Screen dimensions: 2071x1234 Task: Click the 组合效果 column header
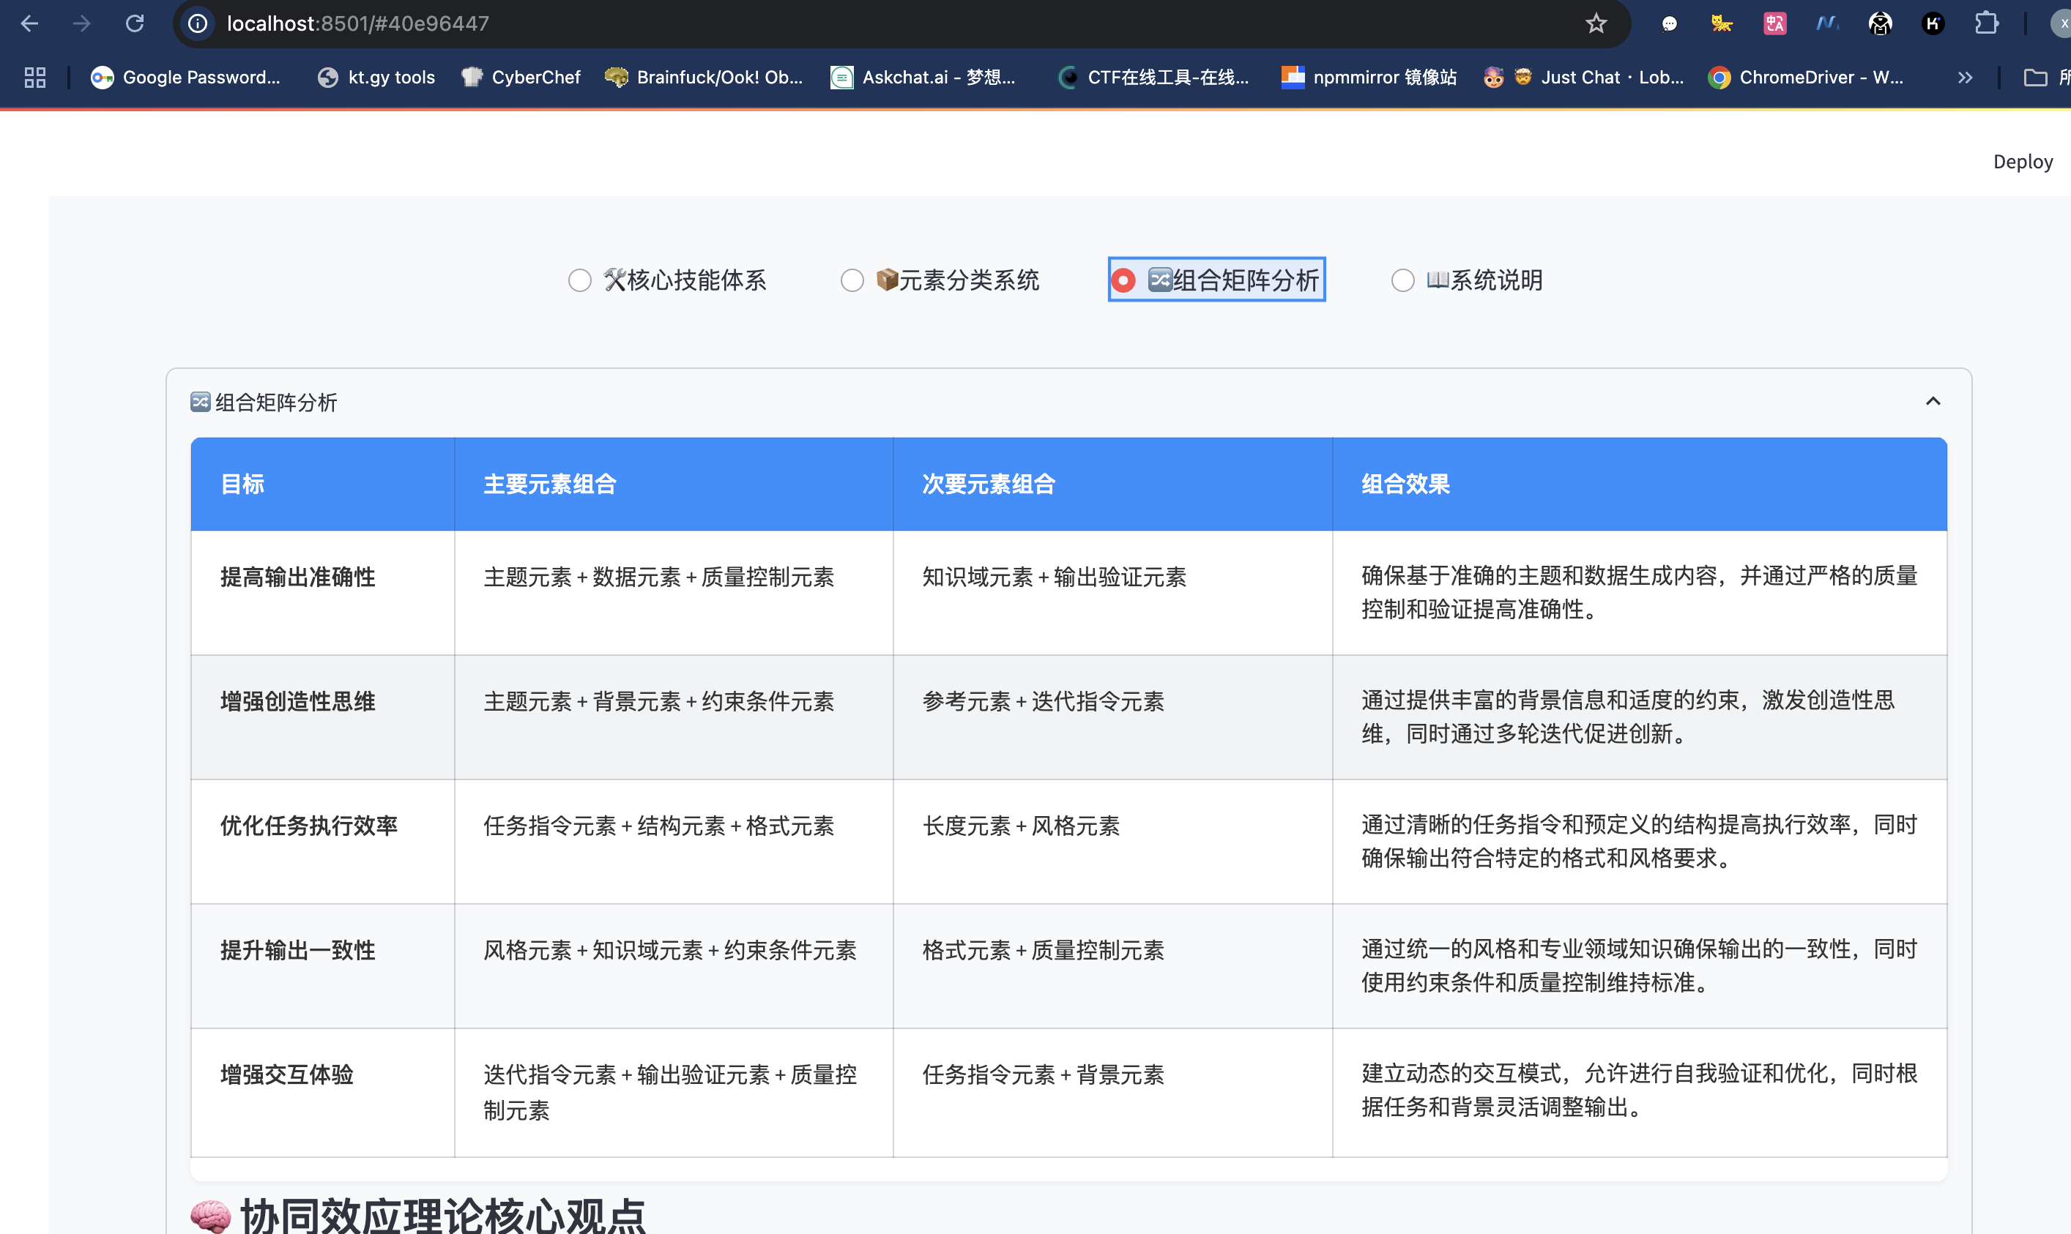[1405, 484]
